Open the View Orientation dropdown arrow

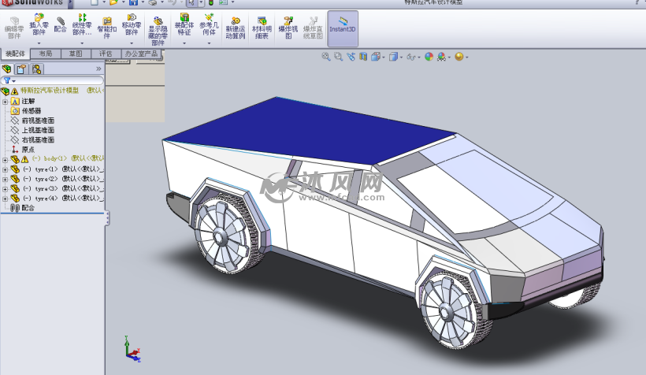(384, 58)
